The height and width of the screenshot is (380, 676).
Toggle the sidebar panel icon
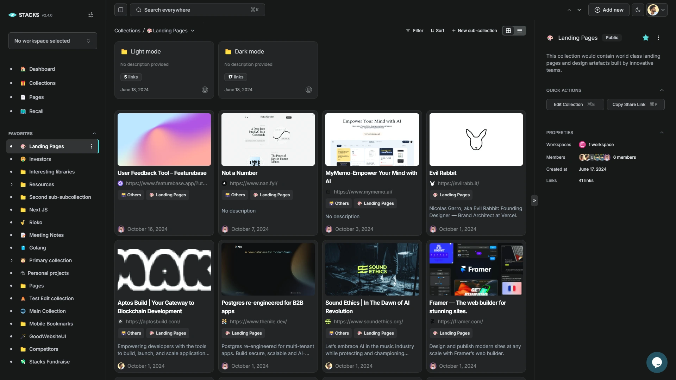point(121,10)
